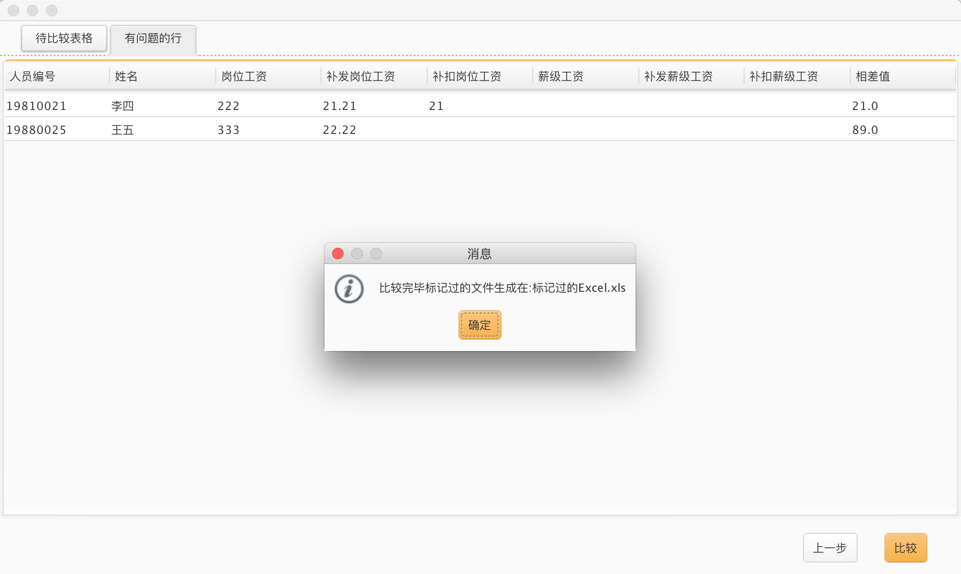Go back with 上一步 button
This screenshot has width=961, height=574.
point(830,548)
